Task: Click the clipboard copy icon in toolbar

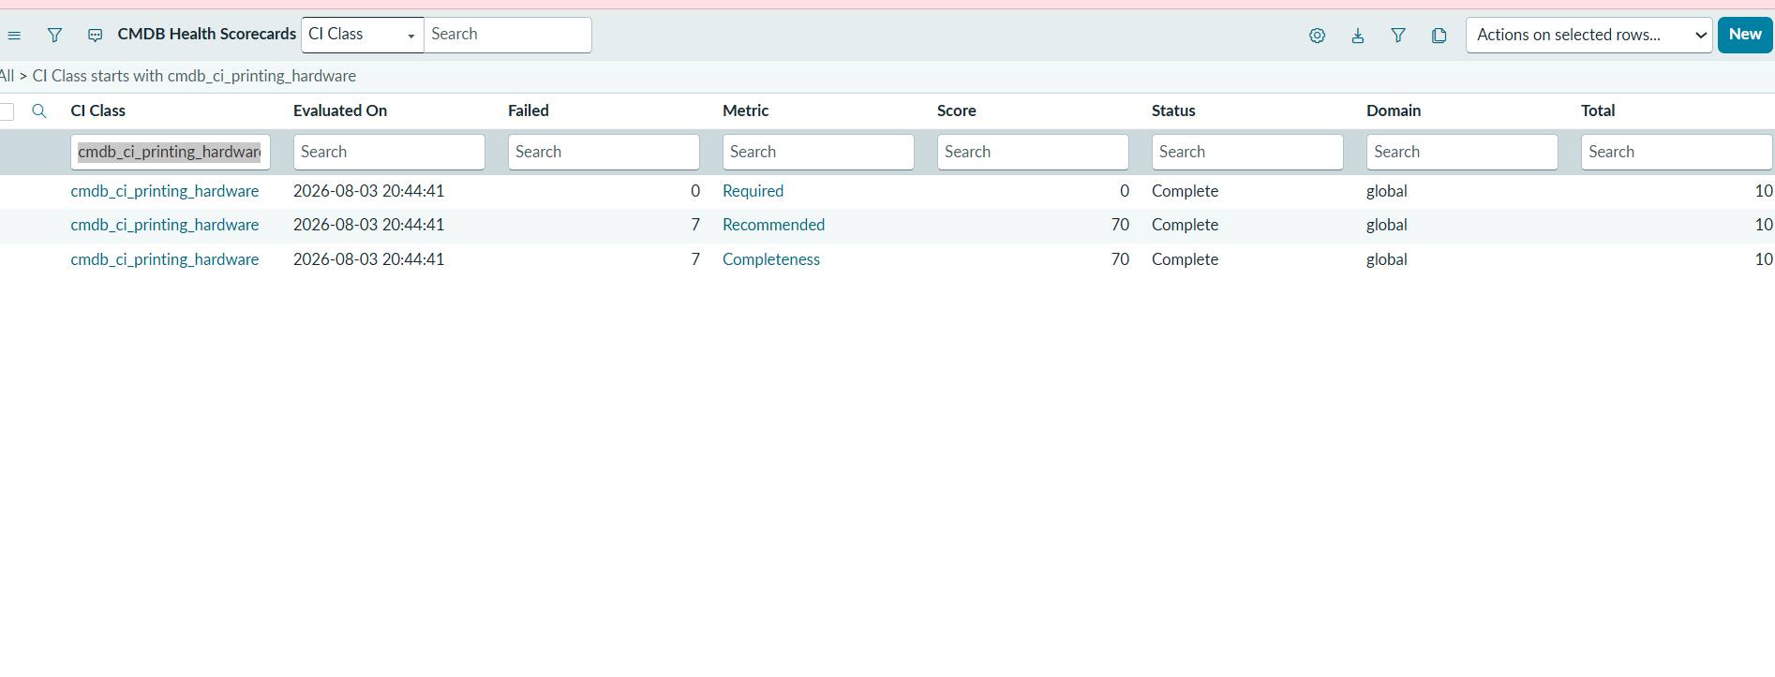Action: [x=1439, y=36]
